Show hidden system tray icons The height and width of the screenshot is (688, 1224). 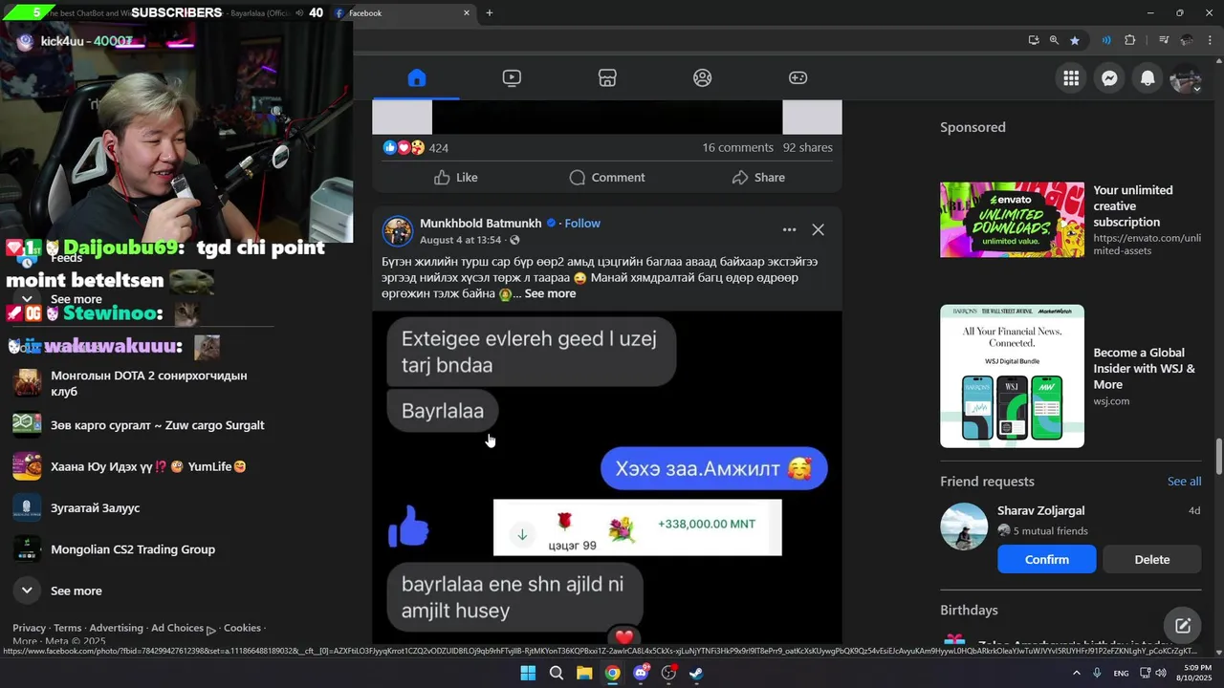[x=1077, y=673]
